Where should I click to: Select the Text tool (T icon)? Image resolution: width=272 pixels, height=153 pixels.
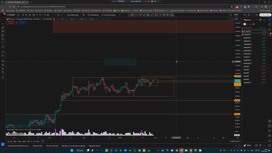[3, 43]
